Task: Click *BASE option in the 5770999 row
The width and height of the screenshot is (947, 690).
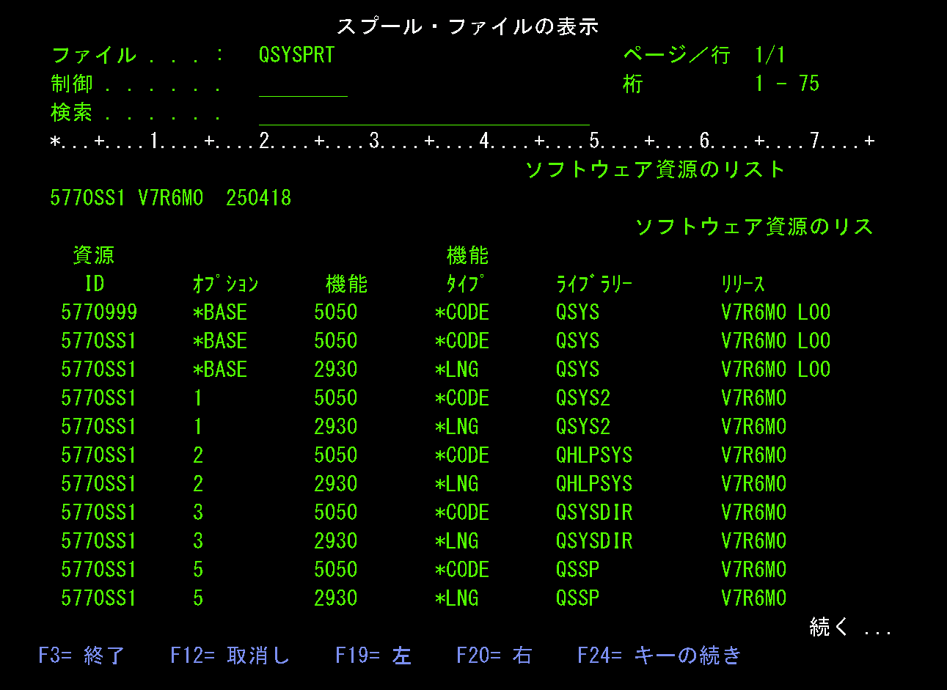Action: (x=220, y=312)
